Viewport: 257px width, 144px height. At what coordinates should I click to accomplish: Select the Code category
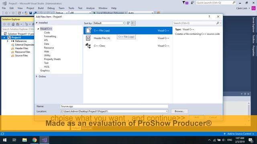click(x=47, y=32)
